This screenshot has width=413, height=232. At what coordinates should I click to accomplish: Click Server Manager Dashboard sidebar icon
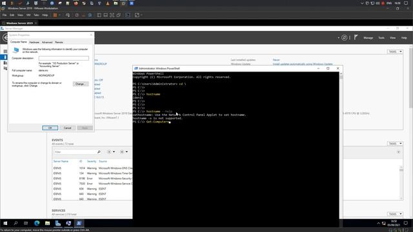pos(5,52)
